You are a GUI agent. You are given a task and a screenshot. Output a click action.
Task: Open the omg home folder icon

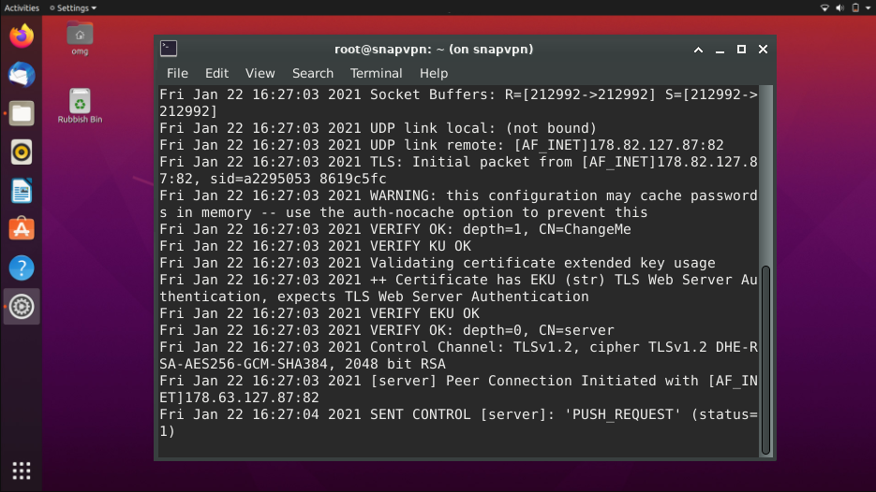[80, 38]
